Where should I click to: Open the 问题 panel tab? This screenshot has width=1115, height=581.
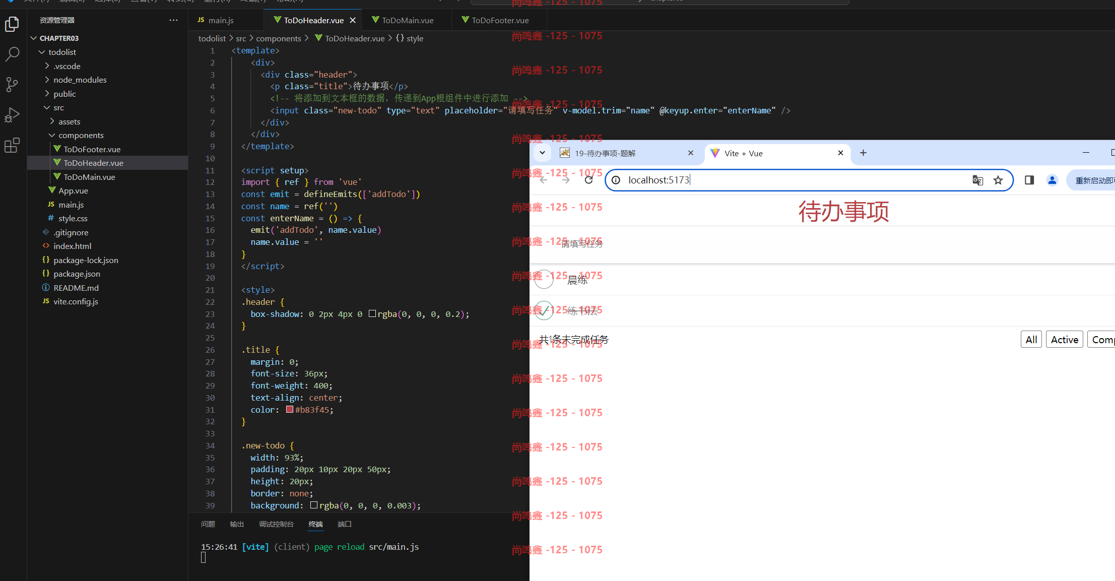[x=208, y=524]
